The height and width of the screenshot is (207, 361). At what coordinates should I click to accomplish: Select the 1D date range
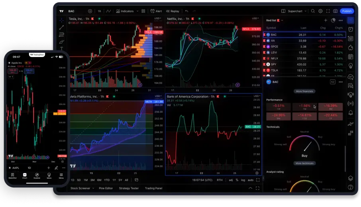(x=72, y=180)
